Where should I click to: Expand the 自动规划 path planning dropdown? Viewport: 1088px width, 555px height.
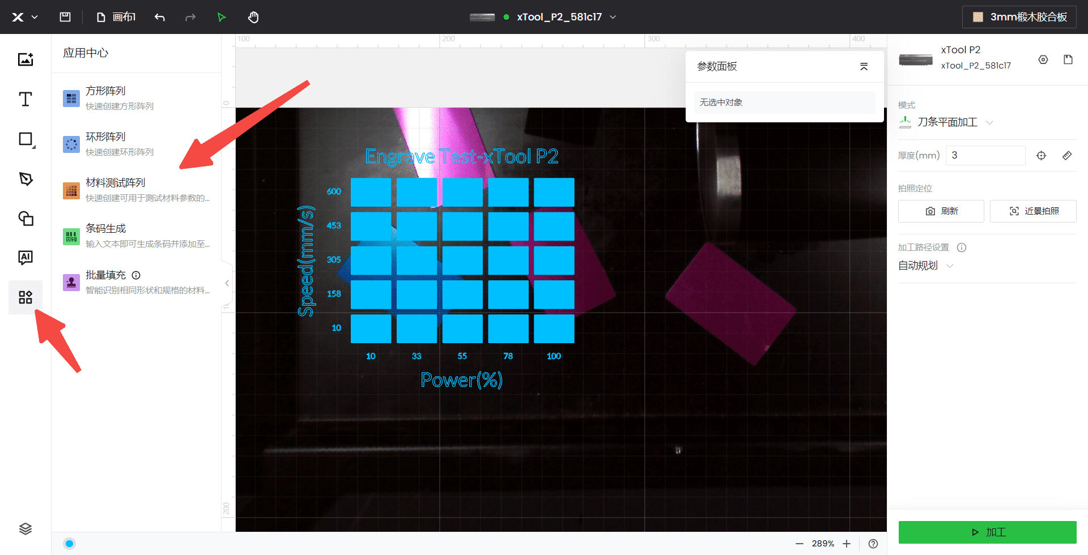[926, 266]
